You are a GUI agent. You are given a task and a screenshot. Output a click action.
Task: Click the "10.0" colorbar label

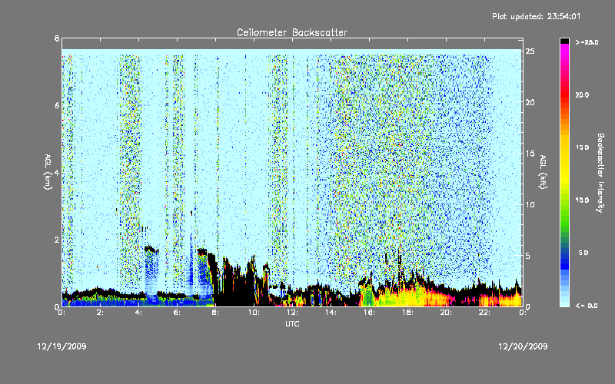click(583, 200)
